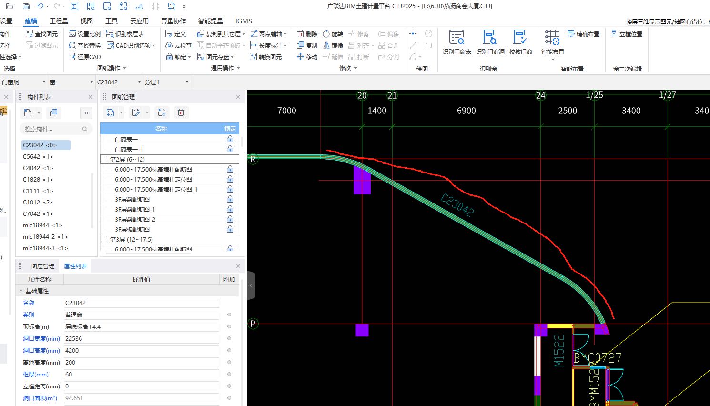Viewport: 710px width, 406px height.
Task: Collapse 基础属性 property group
Action: [21, 291]
